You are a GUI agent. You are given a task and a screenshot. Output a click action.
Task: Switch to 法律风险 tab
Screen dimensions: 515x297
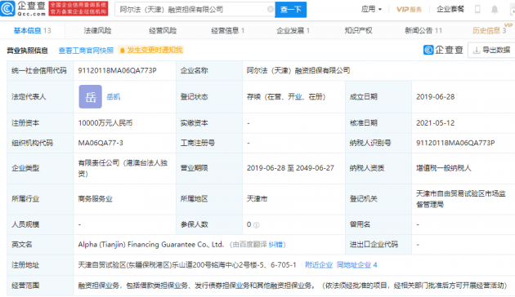tap(97, 30)
